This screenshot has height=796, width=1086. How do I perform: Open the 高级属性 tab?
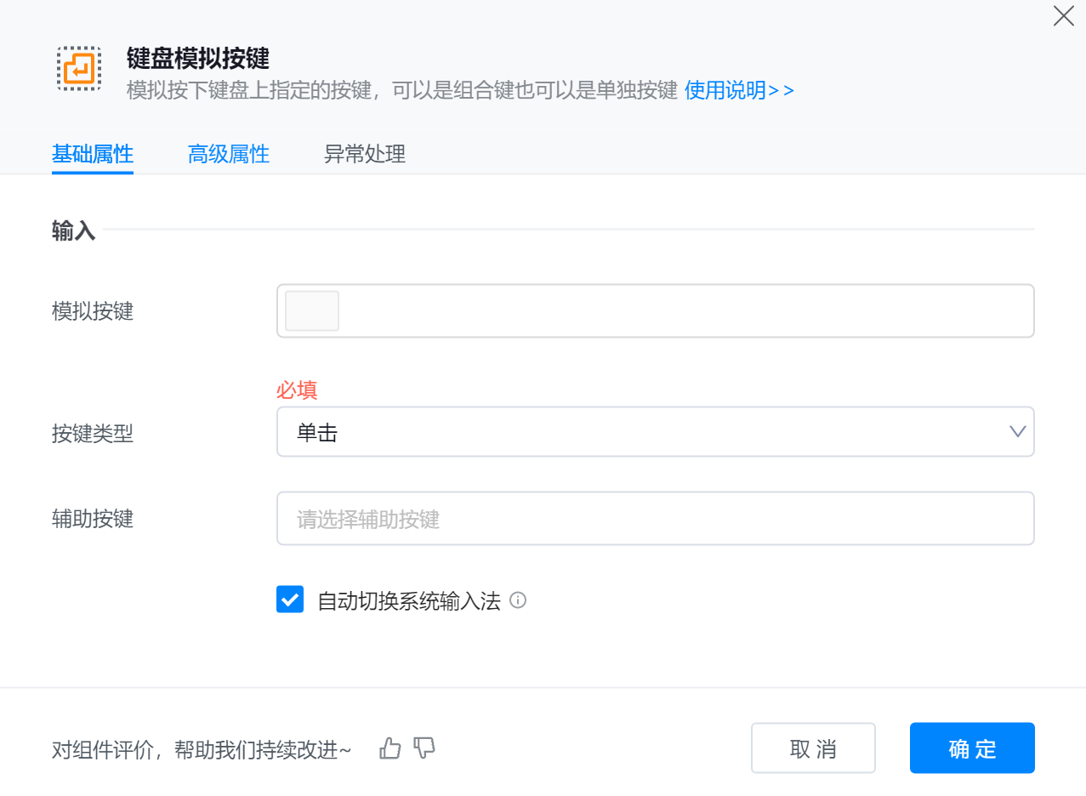click(x=229, y=155)
